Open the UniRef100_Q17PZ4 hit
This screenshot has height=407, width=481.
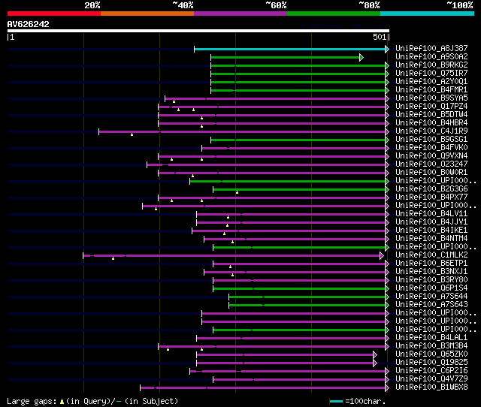pos(431,107)
